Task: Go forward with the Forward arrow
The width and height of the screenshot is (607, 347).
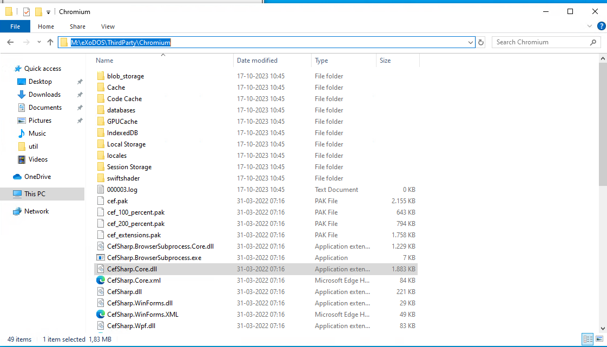Action: tap(27, 42)
